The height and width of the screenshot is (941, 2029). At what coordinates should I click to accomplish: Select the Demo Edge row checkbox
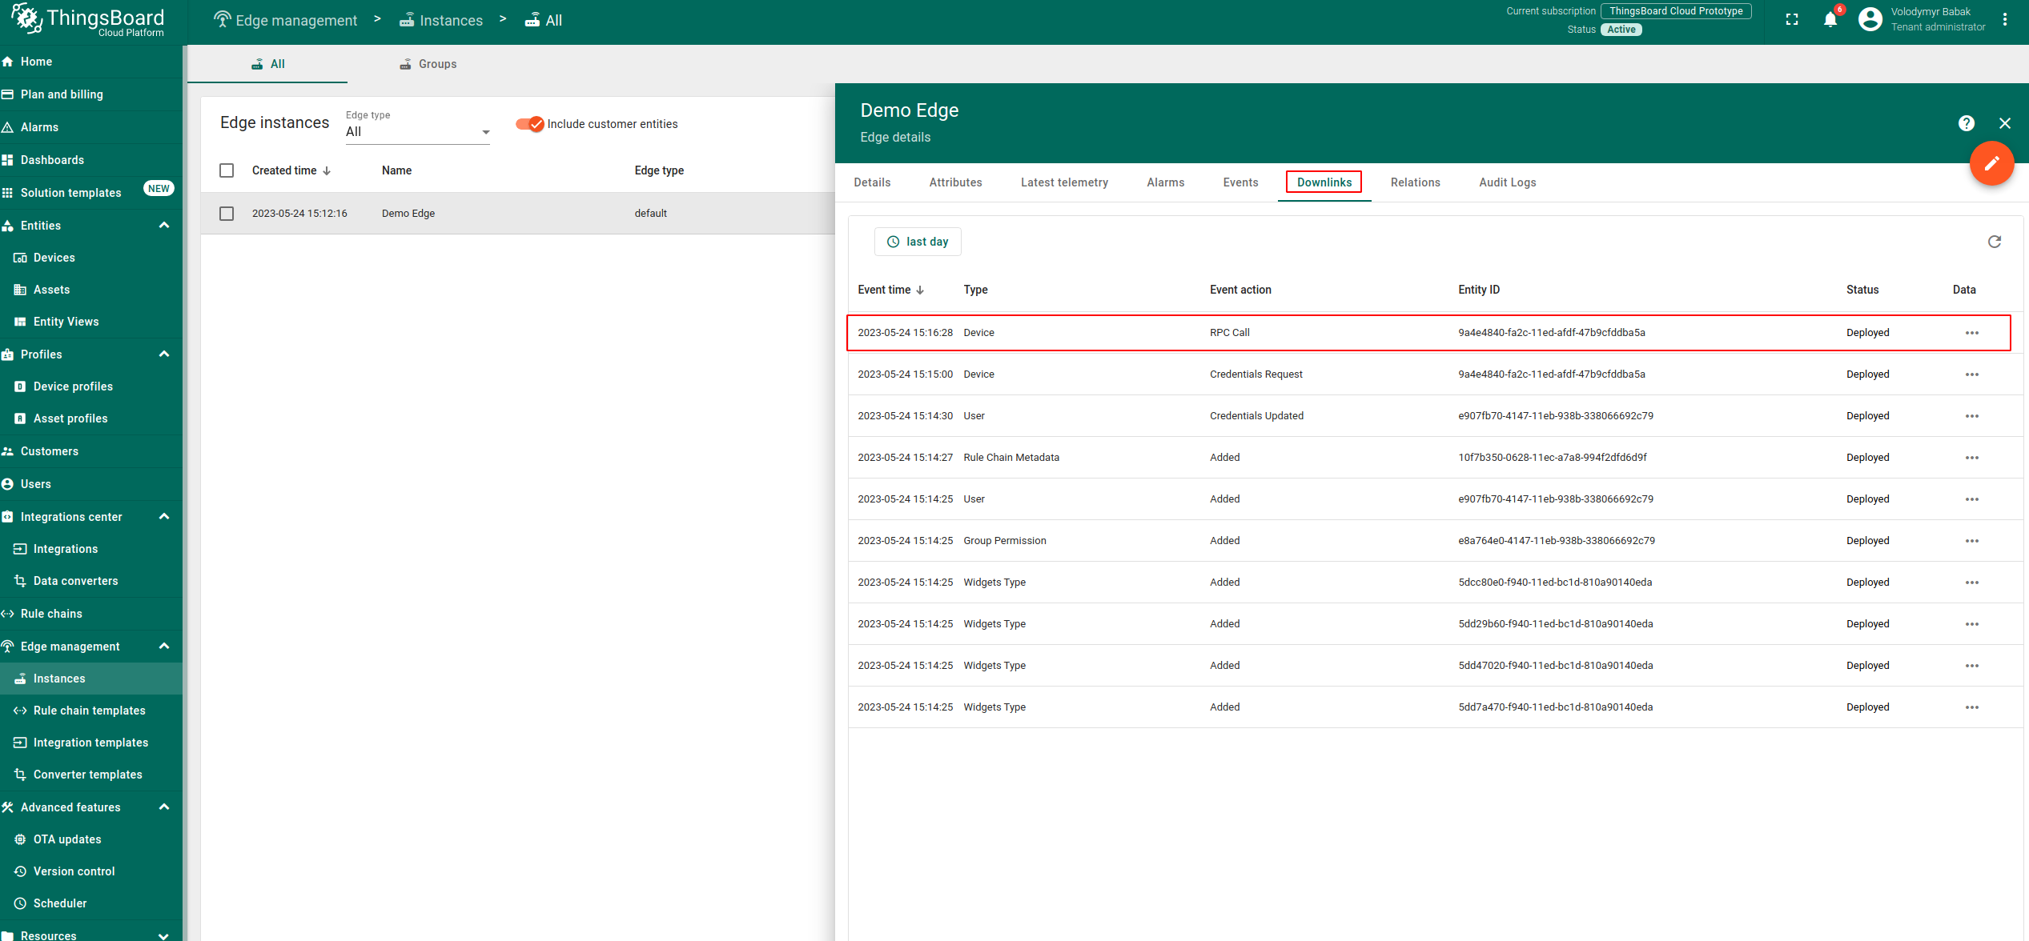point(227,213)
